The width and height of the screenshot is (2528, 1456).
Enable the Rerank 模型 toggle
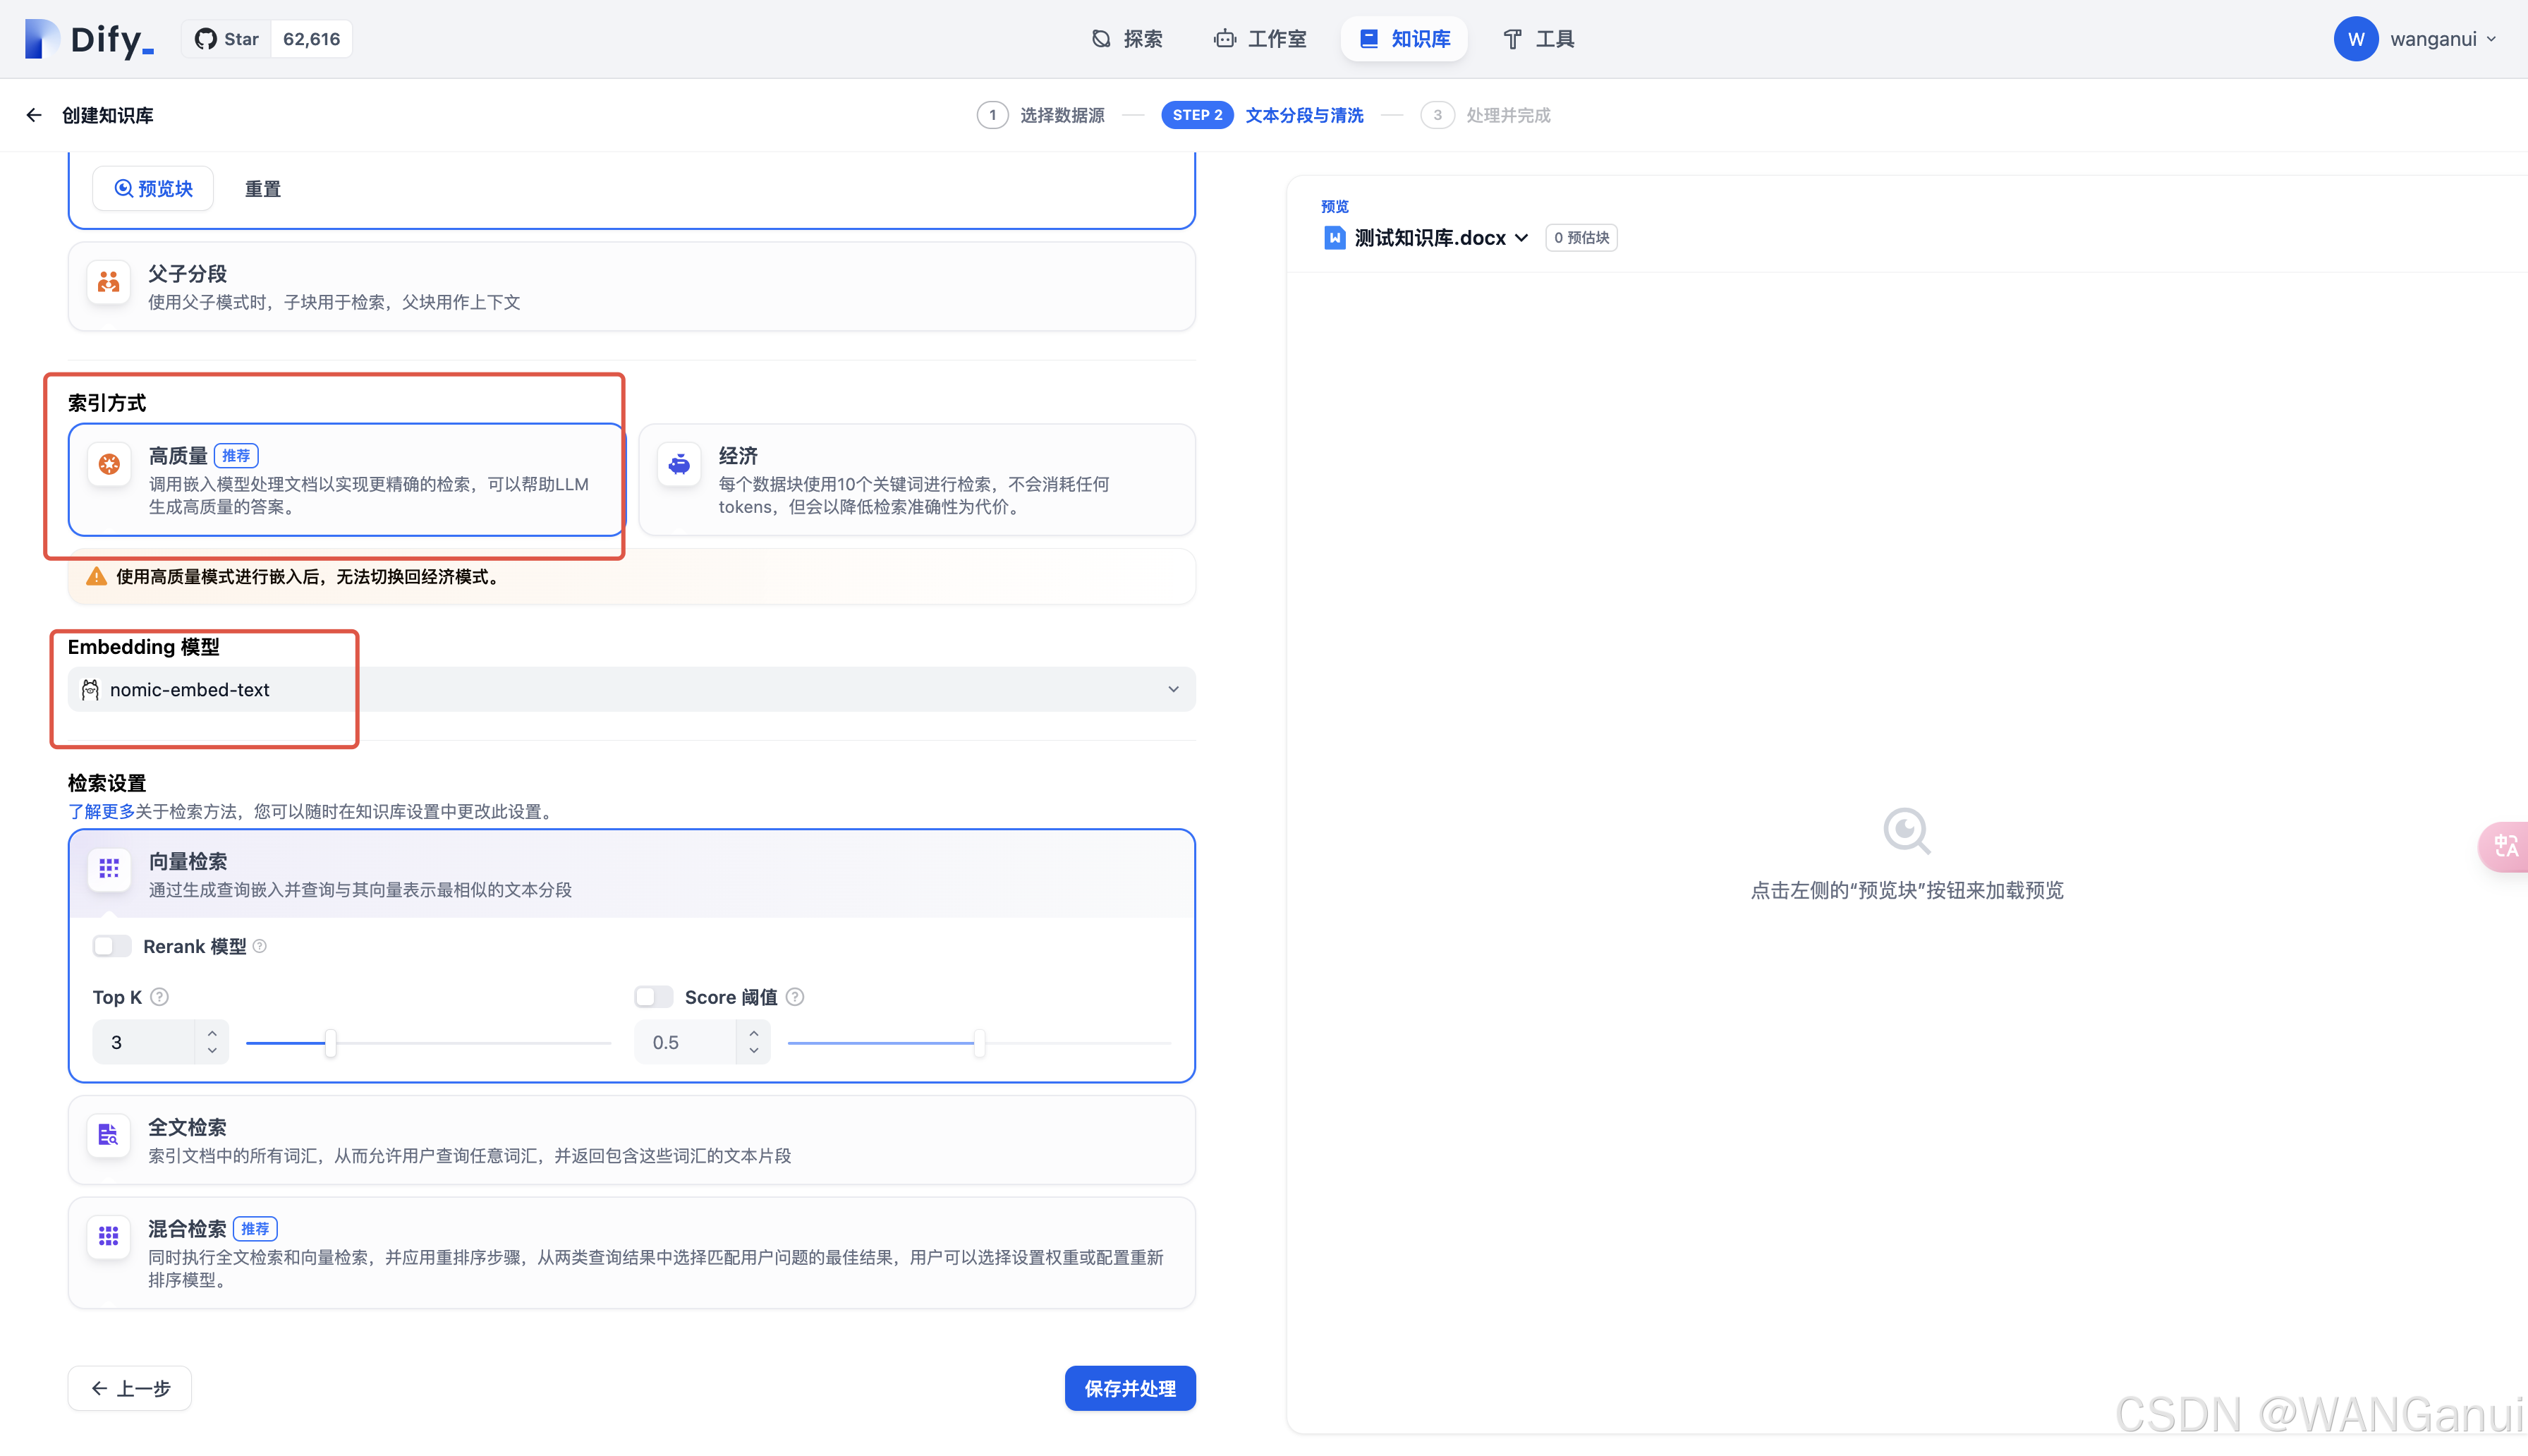(x=112, y=946)
